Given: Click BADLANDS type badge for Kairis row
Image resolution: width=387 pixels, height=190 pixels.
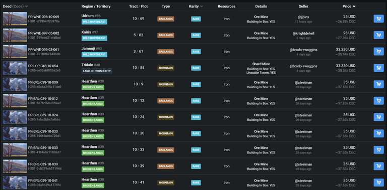Looking at the screenshot, I should point(166,35).
